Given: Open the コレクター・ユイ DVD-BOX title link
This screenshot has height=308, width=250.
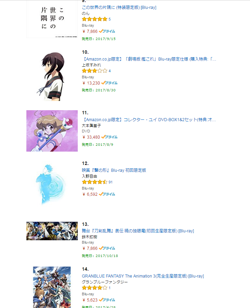Looking at the screenshot, I should [149, 120].
